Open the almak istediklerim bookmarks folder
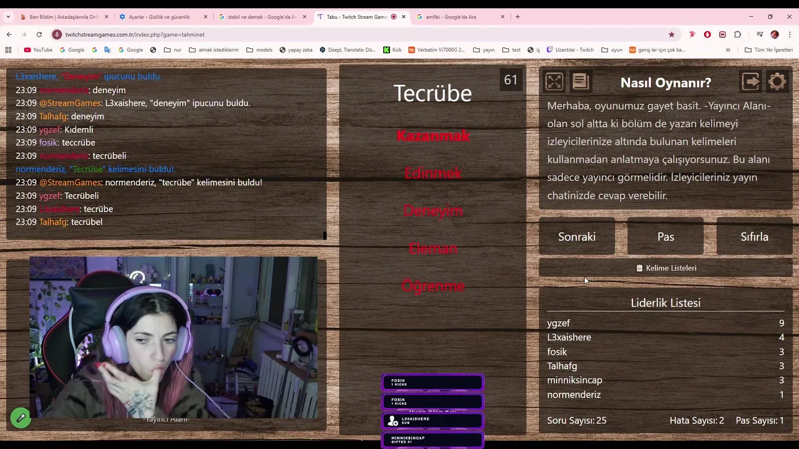Image resolution: width=799 pixels, height=449 pixels. click(x=213, y=50)
